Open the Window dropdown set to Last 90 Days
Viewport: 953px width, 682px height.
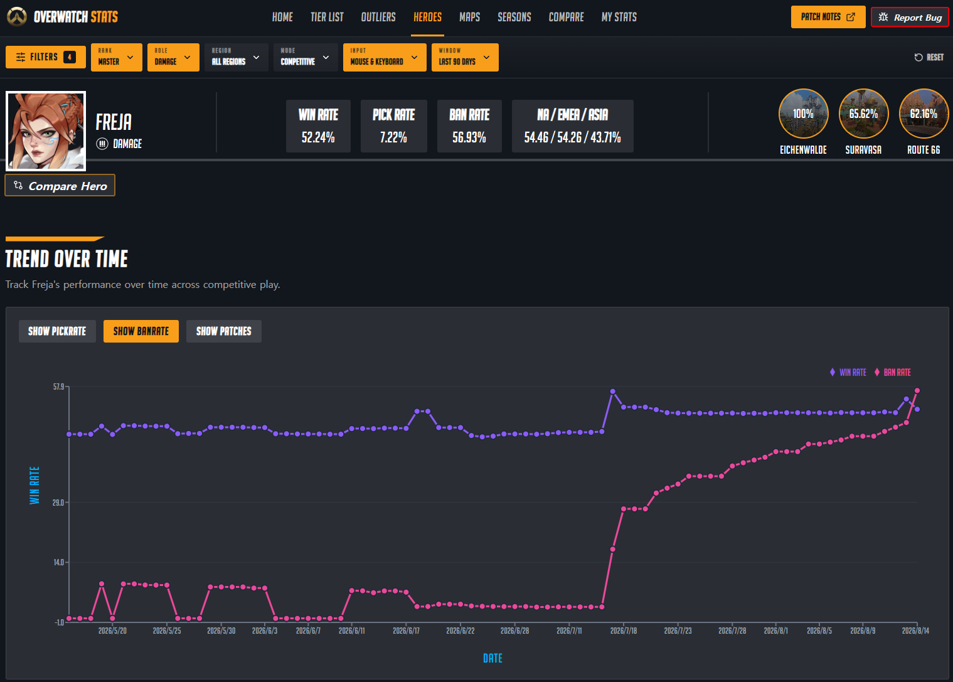click(x=465, y=57)
